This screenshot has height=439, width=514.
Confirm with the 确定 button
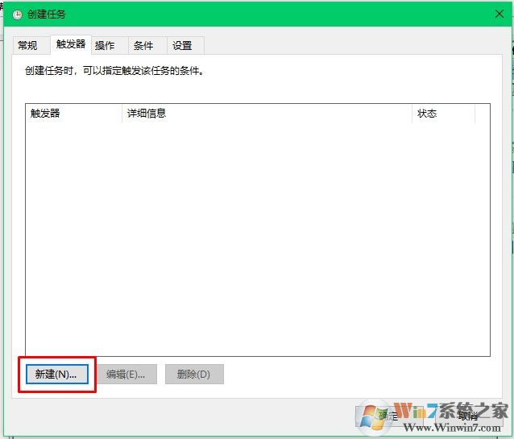click(x=388, y=416)
